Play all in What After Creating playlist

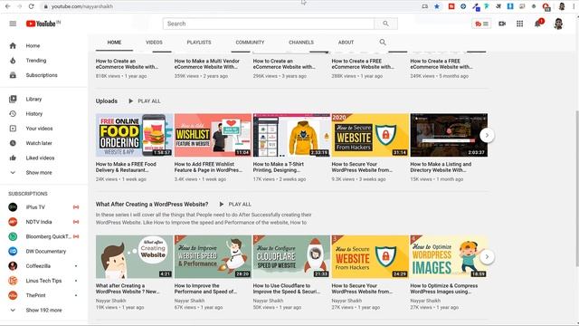[235, 204]
